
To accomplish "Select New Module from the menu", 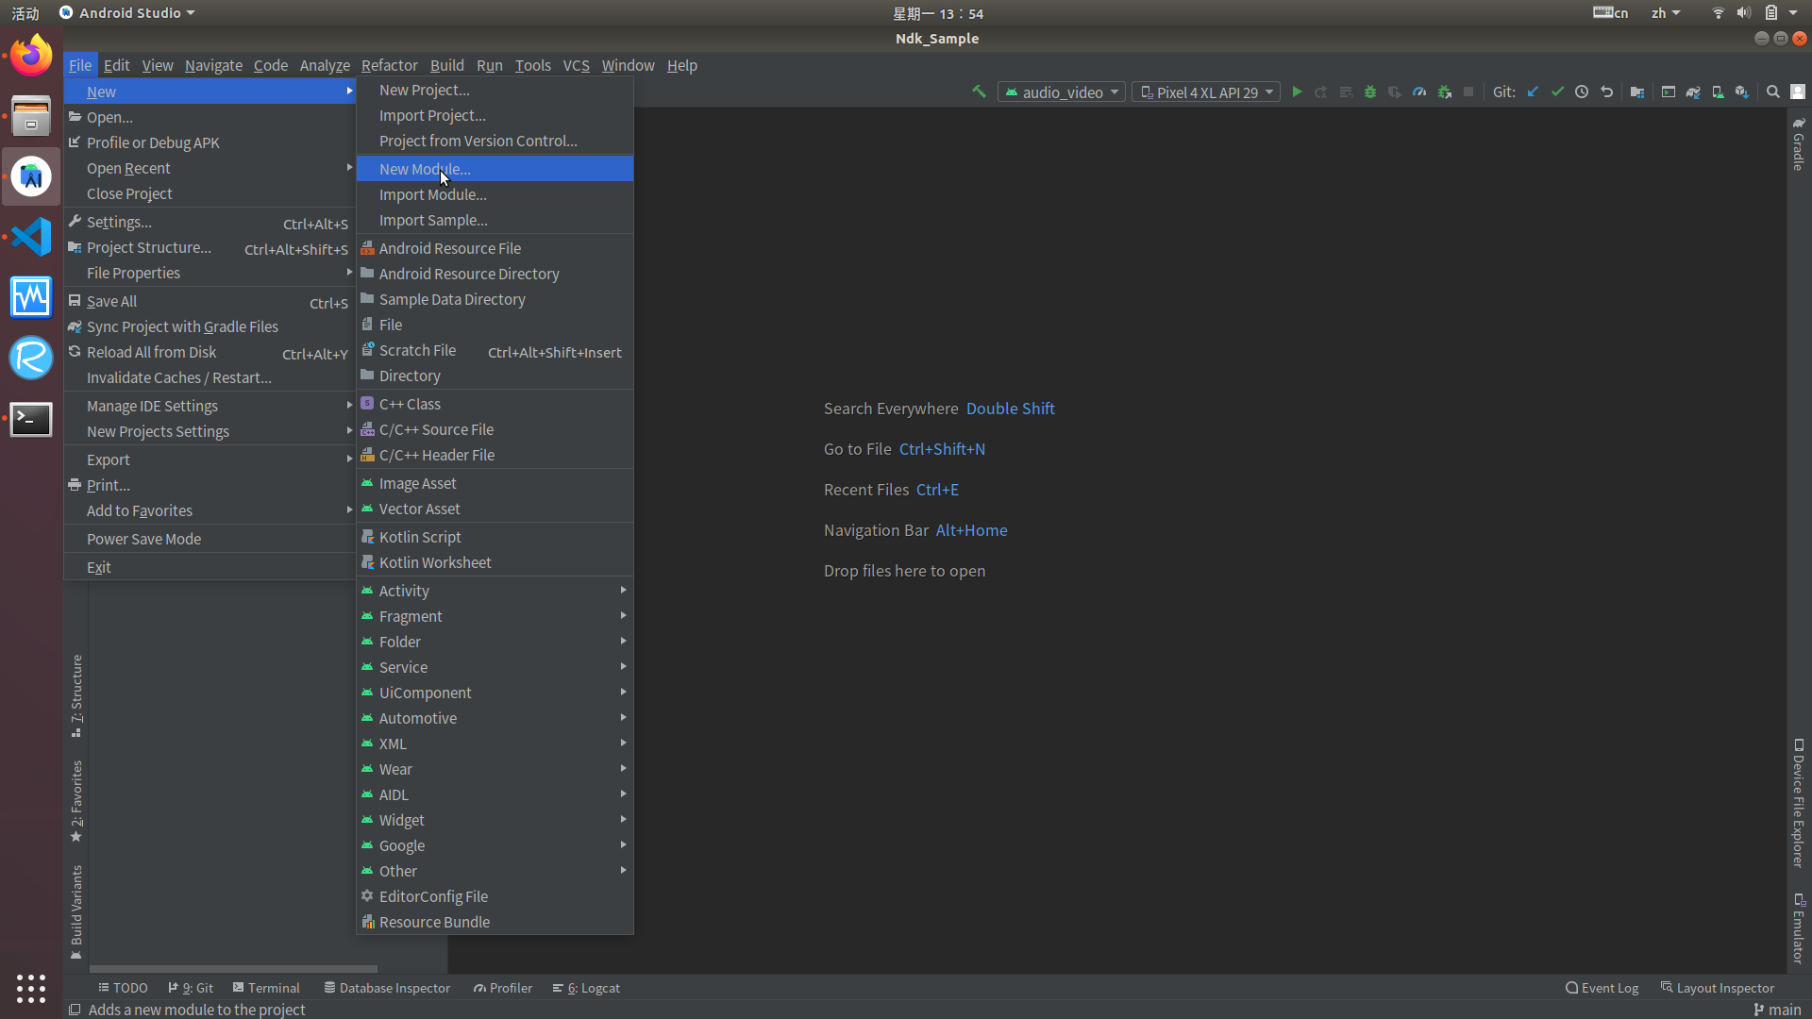I will pyautogui.click(x=425, y=169).
